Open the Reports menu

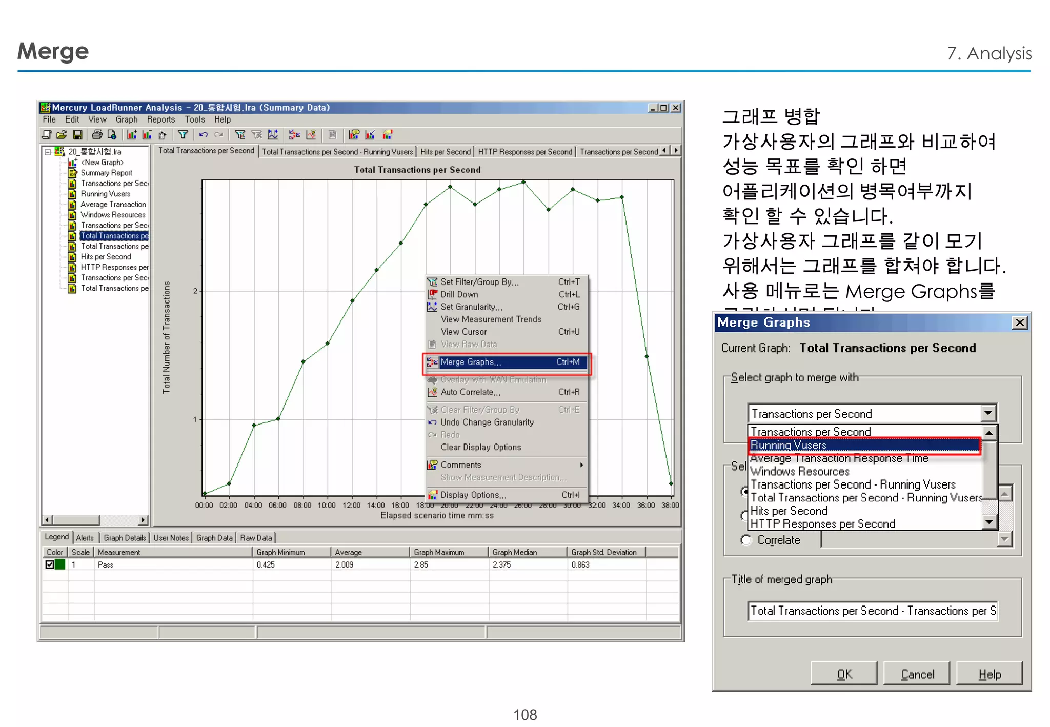(161, 119)
